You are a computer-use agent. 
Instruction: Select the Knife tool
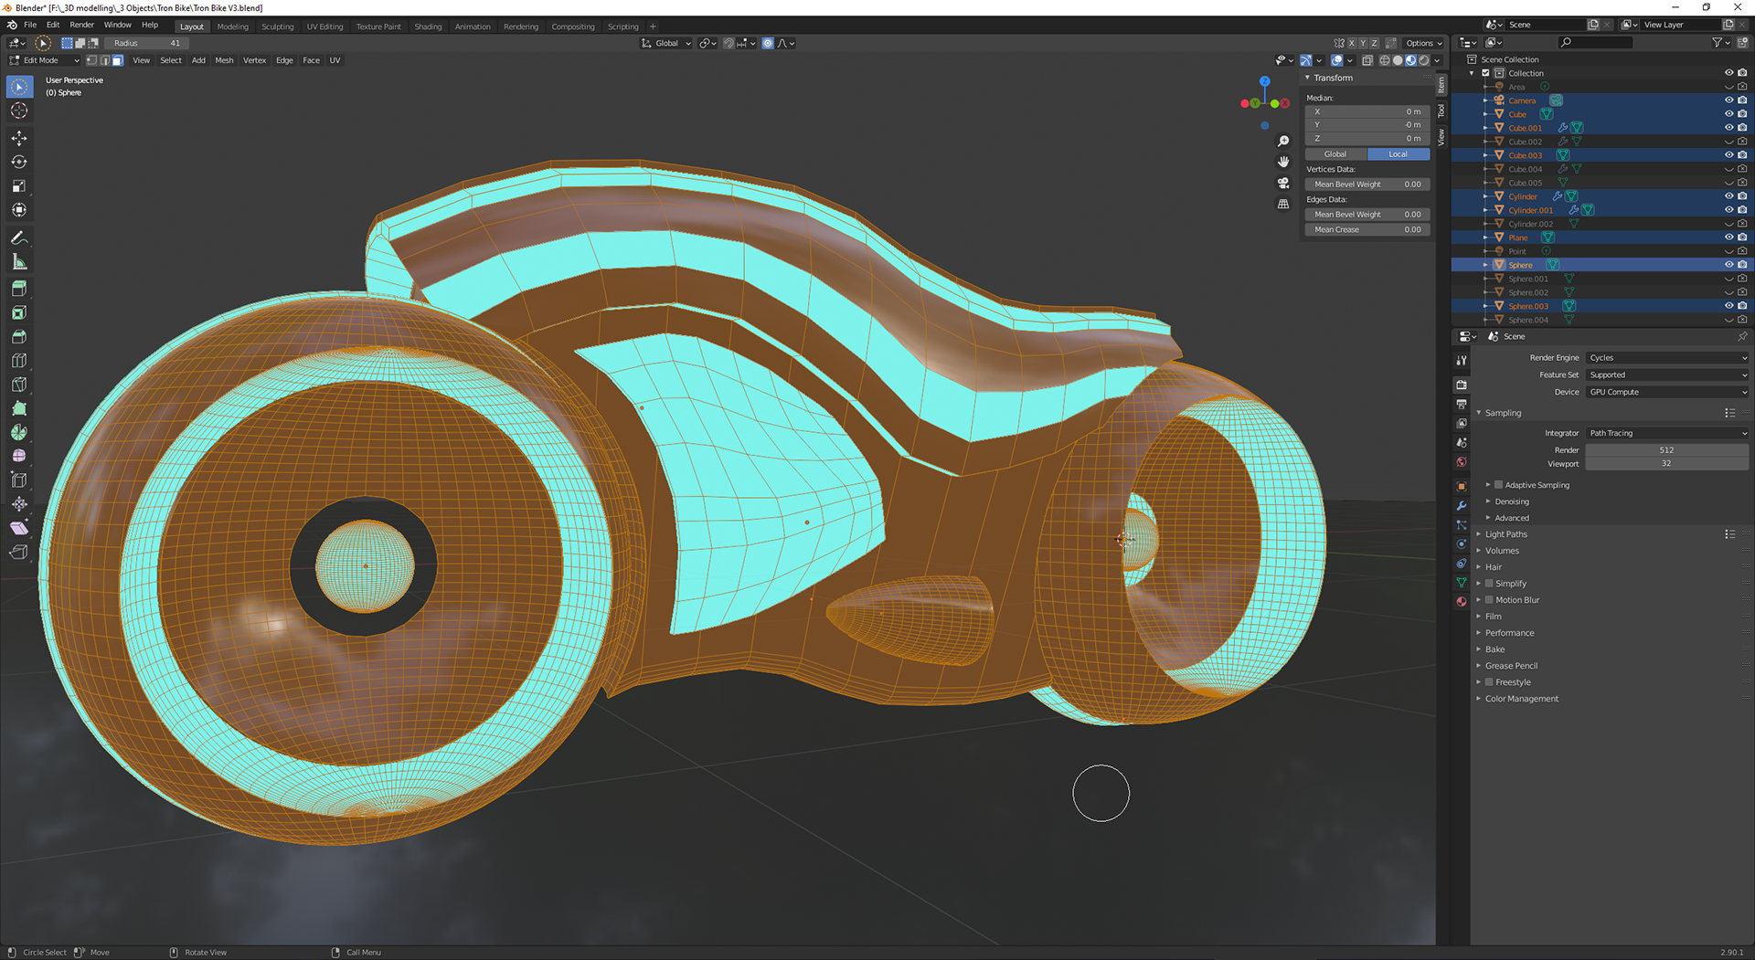click(x=19, y=384)
